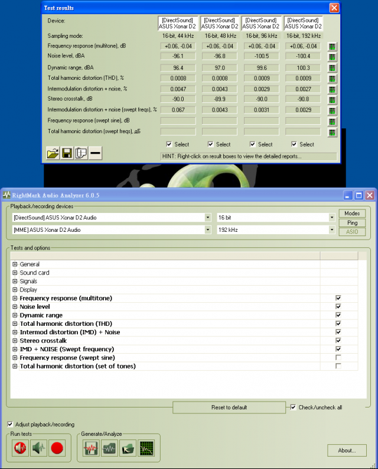The image size is (378, 469).
Task: Click the -90.8 stereo crosstalk result box
Action: coord(303,99)
